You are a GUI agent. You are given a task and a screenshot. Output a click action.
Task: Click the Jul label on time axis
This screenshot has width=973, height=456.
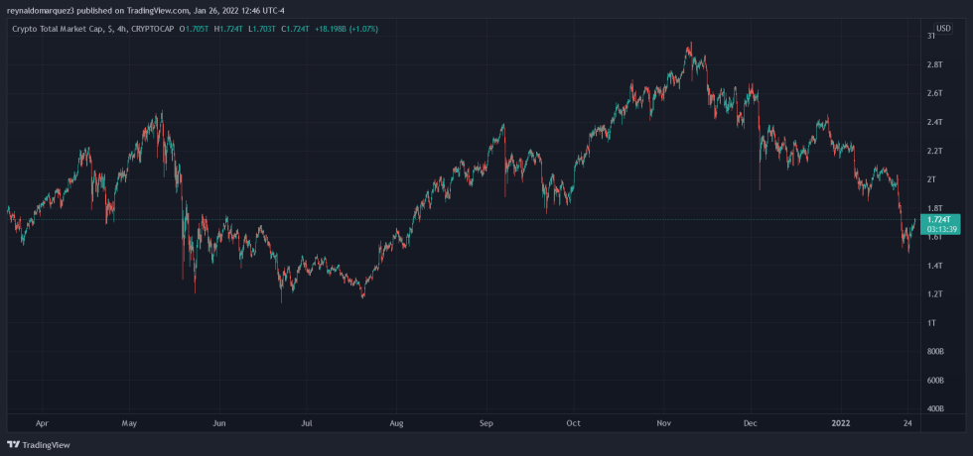(x=308, y=422)
